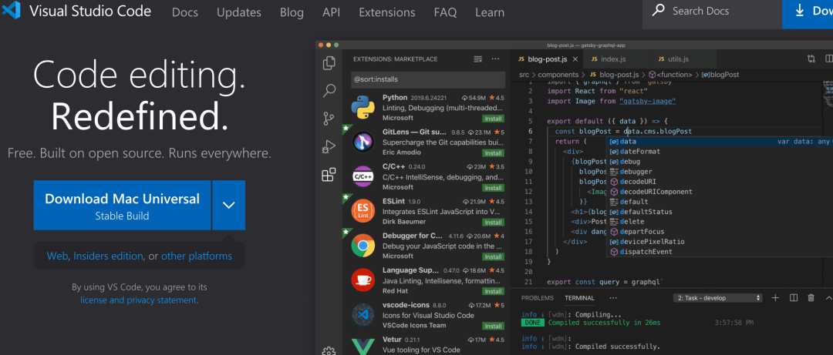Click the ESLint extension icon
The width and height of the screenshot is (833, 355).
click(363, 211)
